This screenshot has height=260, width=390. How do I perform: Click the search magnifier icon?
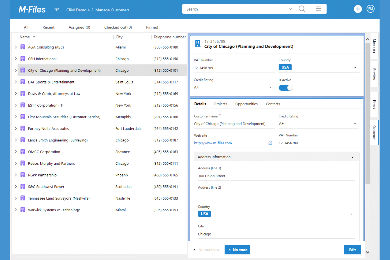[302, 9]
